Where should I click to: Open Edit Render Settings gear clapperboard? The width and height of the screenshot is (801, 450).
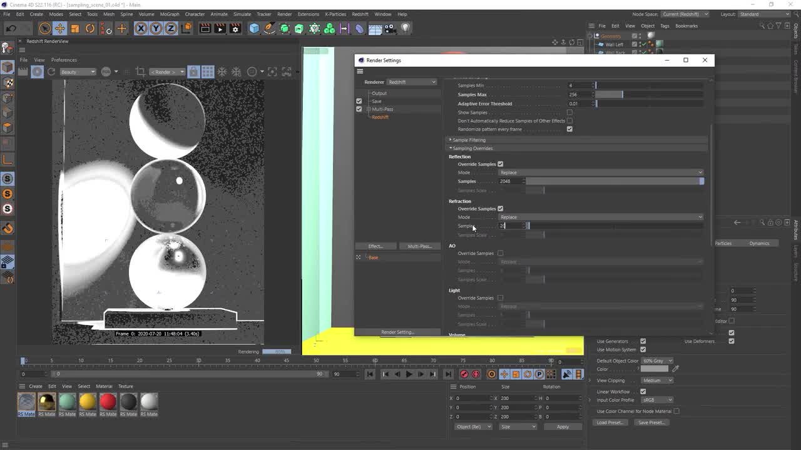(x=235, y=28)
